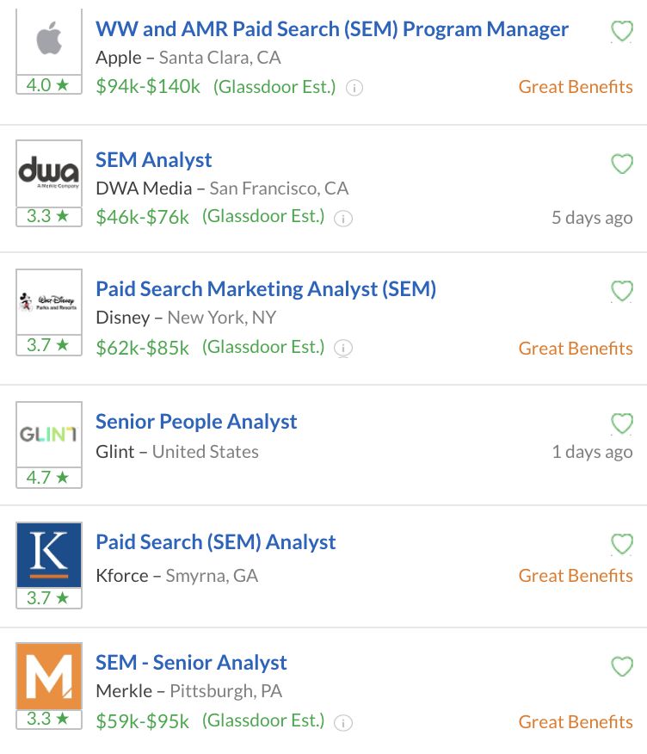Save the Merkle SEM Senior Analyst job
This screenshot has height=754, width=647.
coord(621,666)
